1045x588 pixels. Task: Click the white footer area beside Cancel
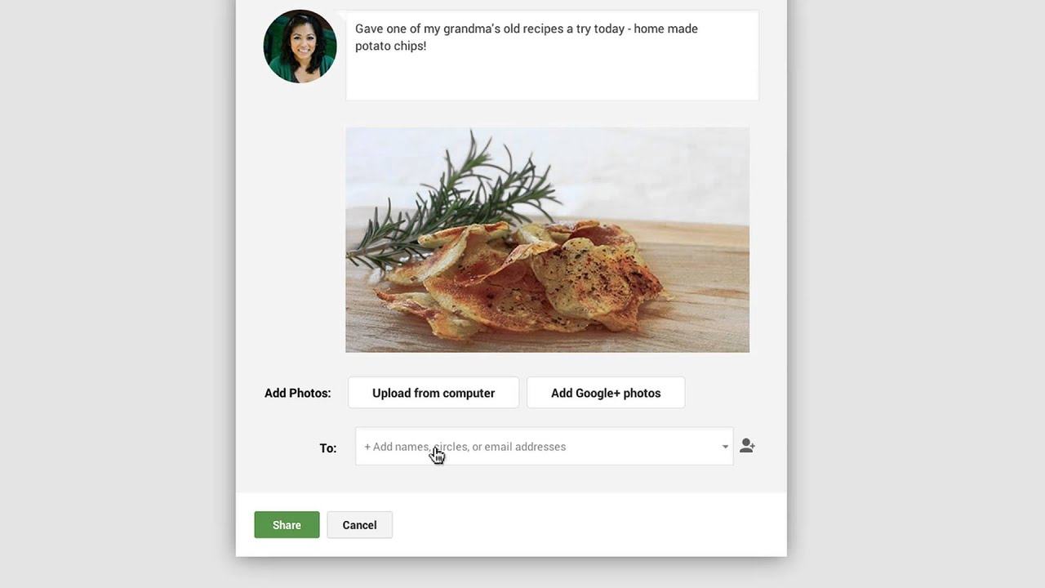click(588, 525)
